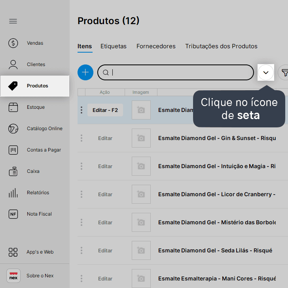This screenshot has width=288, height=288.
Task: Open Sobre o Nex menu item
Action: [35, 276]
